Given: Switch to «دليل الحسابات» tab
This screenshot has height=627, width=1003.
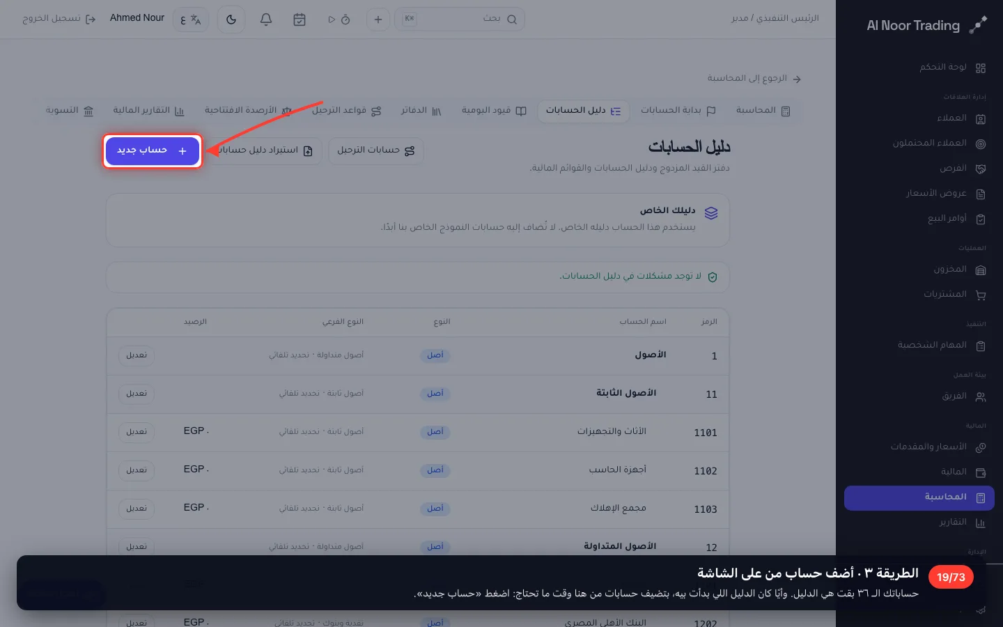Looking at the screenshot, I should point(583,111).
